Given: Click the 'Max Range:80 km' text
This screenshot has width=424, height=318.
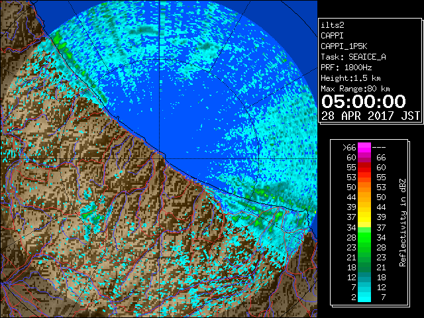Looking at the screenshot, I should click(355, 89).
